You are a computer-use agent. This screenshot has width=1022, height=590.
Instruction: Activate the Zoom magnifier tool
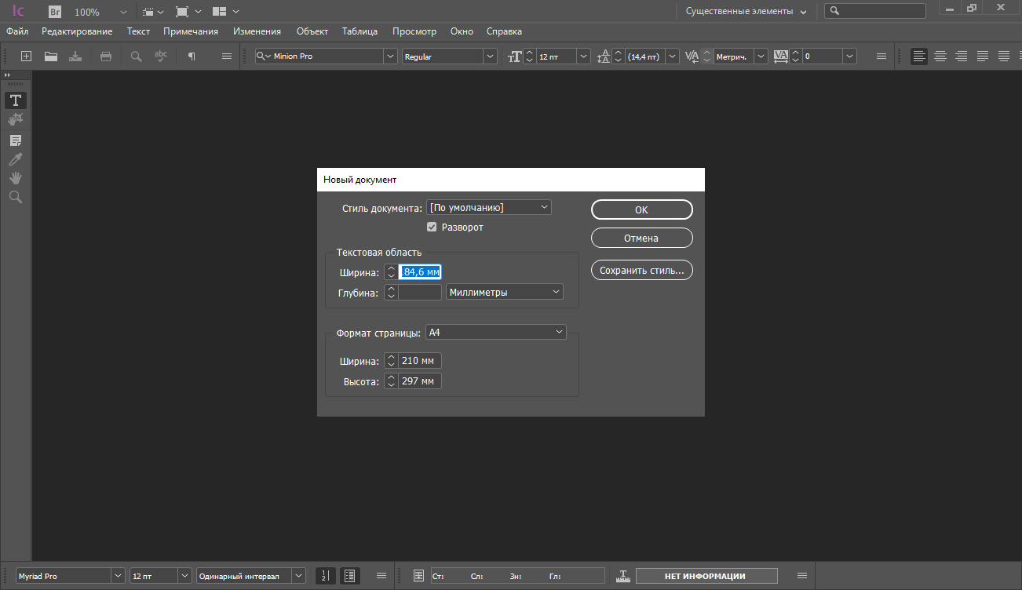15,197
